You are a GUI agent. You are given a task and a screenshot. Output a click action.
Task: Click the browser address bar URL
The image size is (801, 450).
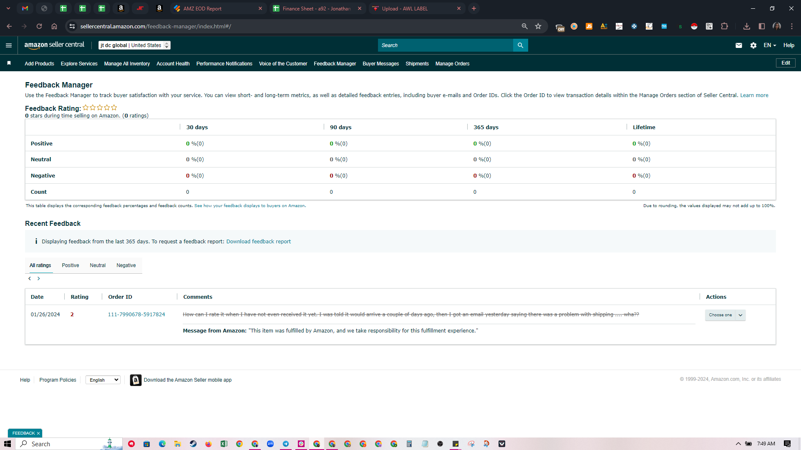tap(156, 26)
